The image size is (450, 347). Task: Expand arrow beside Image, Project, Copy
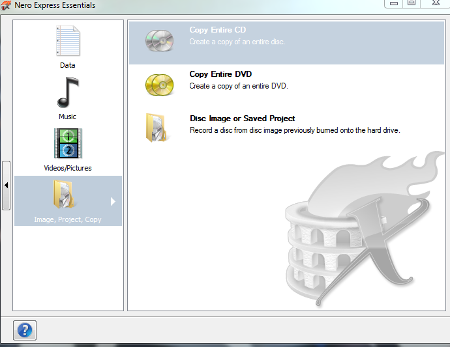[x=113, y=201]
